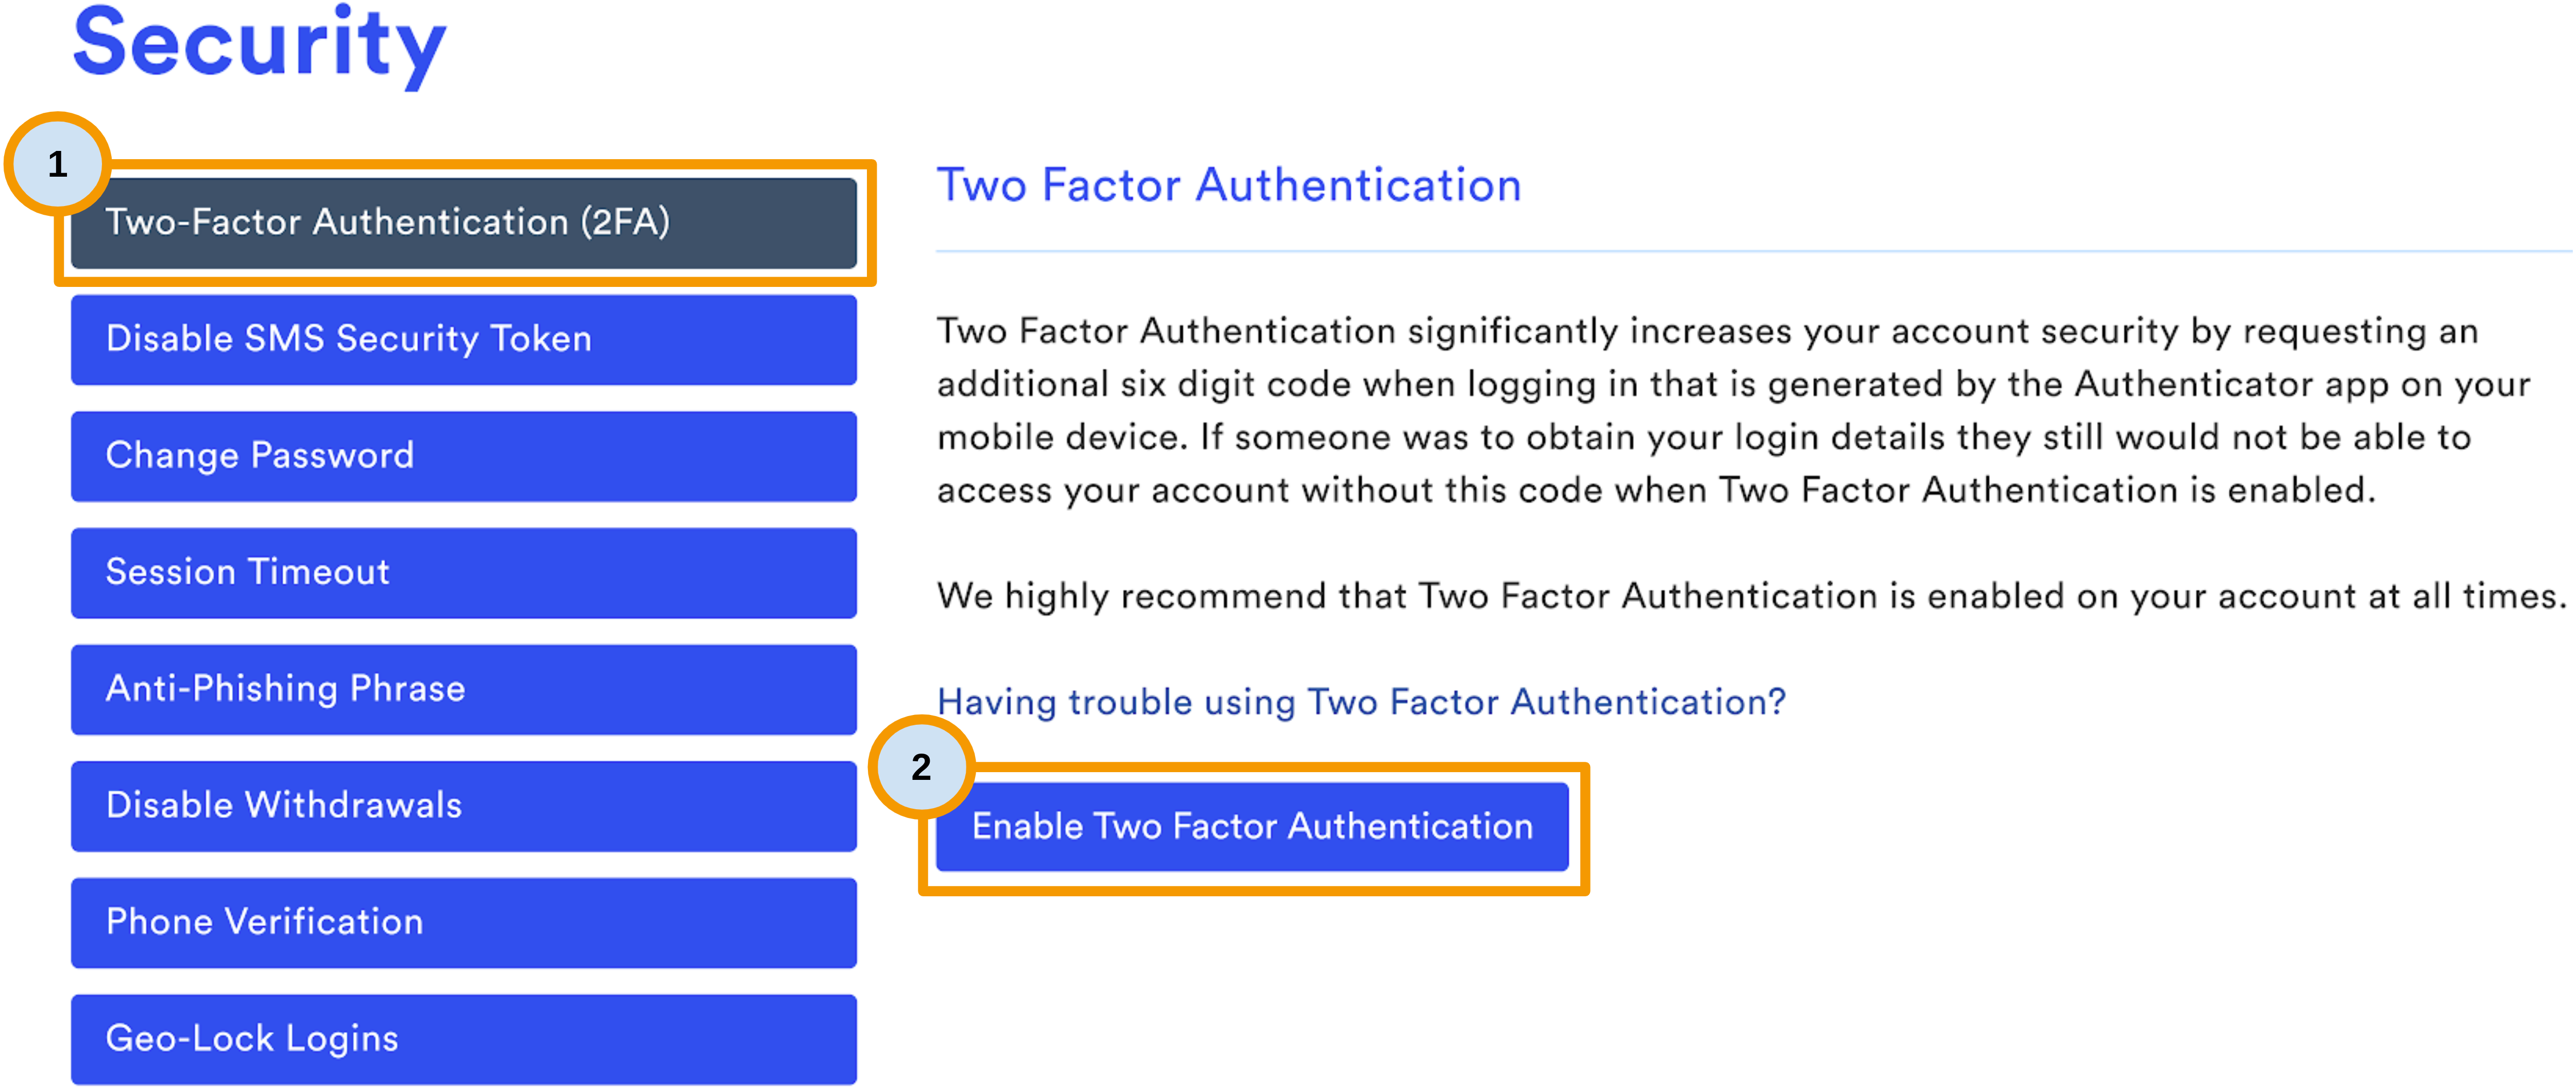Select Disable Withdrawals option
2576x1091 pixels.
[x=443, y=805]
